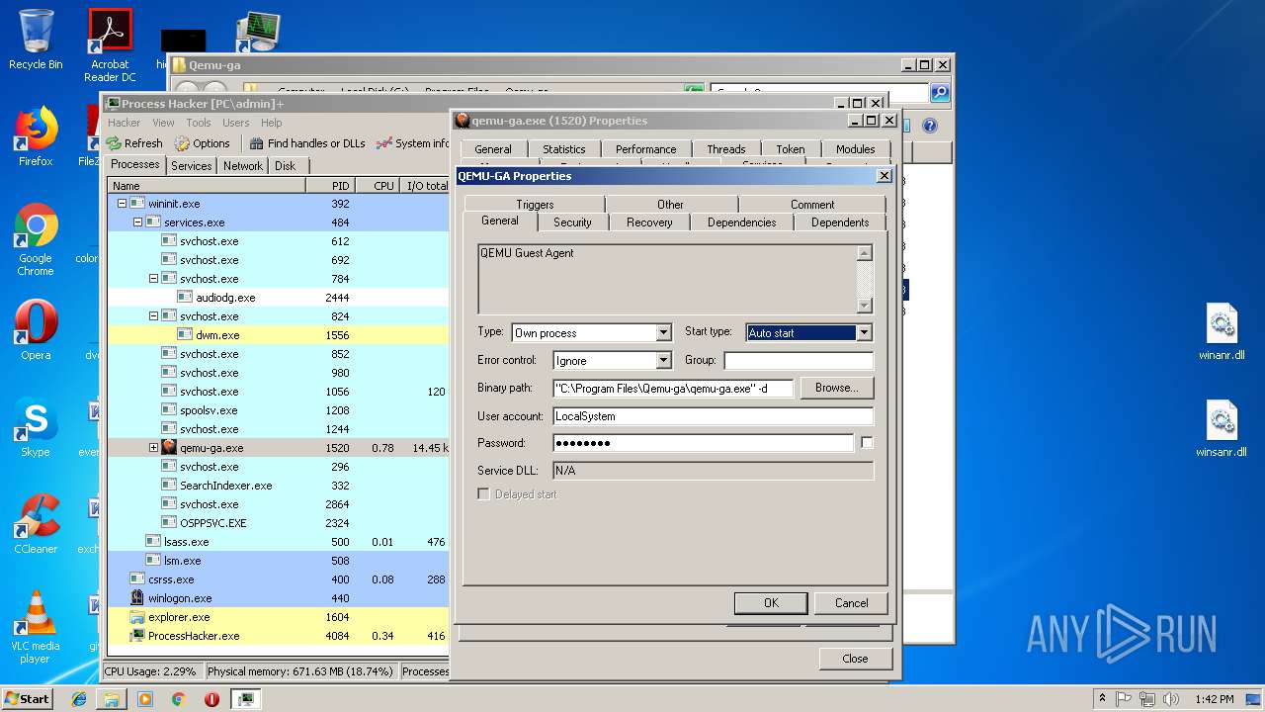Collapse the services.exe tree node
The width and height of the screenshot is (1265, 712).
(137, 222)
